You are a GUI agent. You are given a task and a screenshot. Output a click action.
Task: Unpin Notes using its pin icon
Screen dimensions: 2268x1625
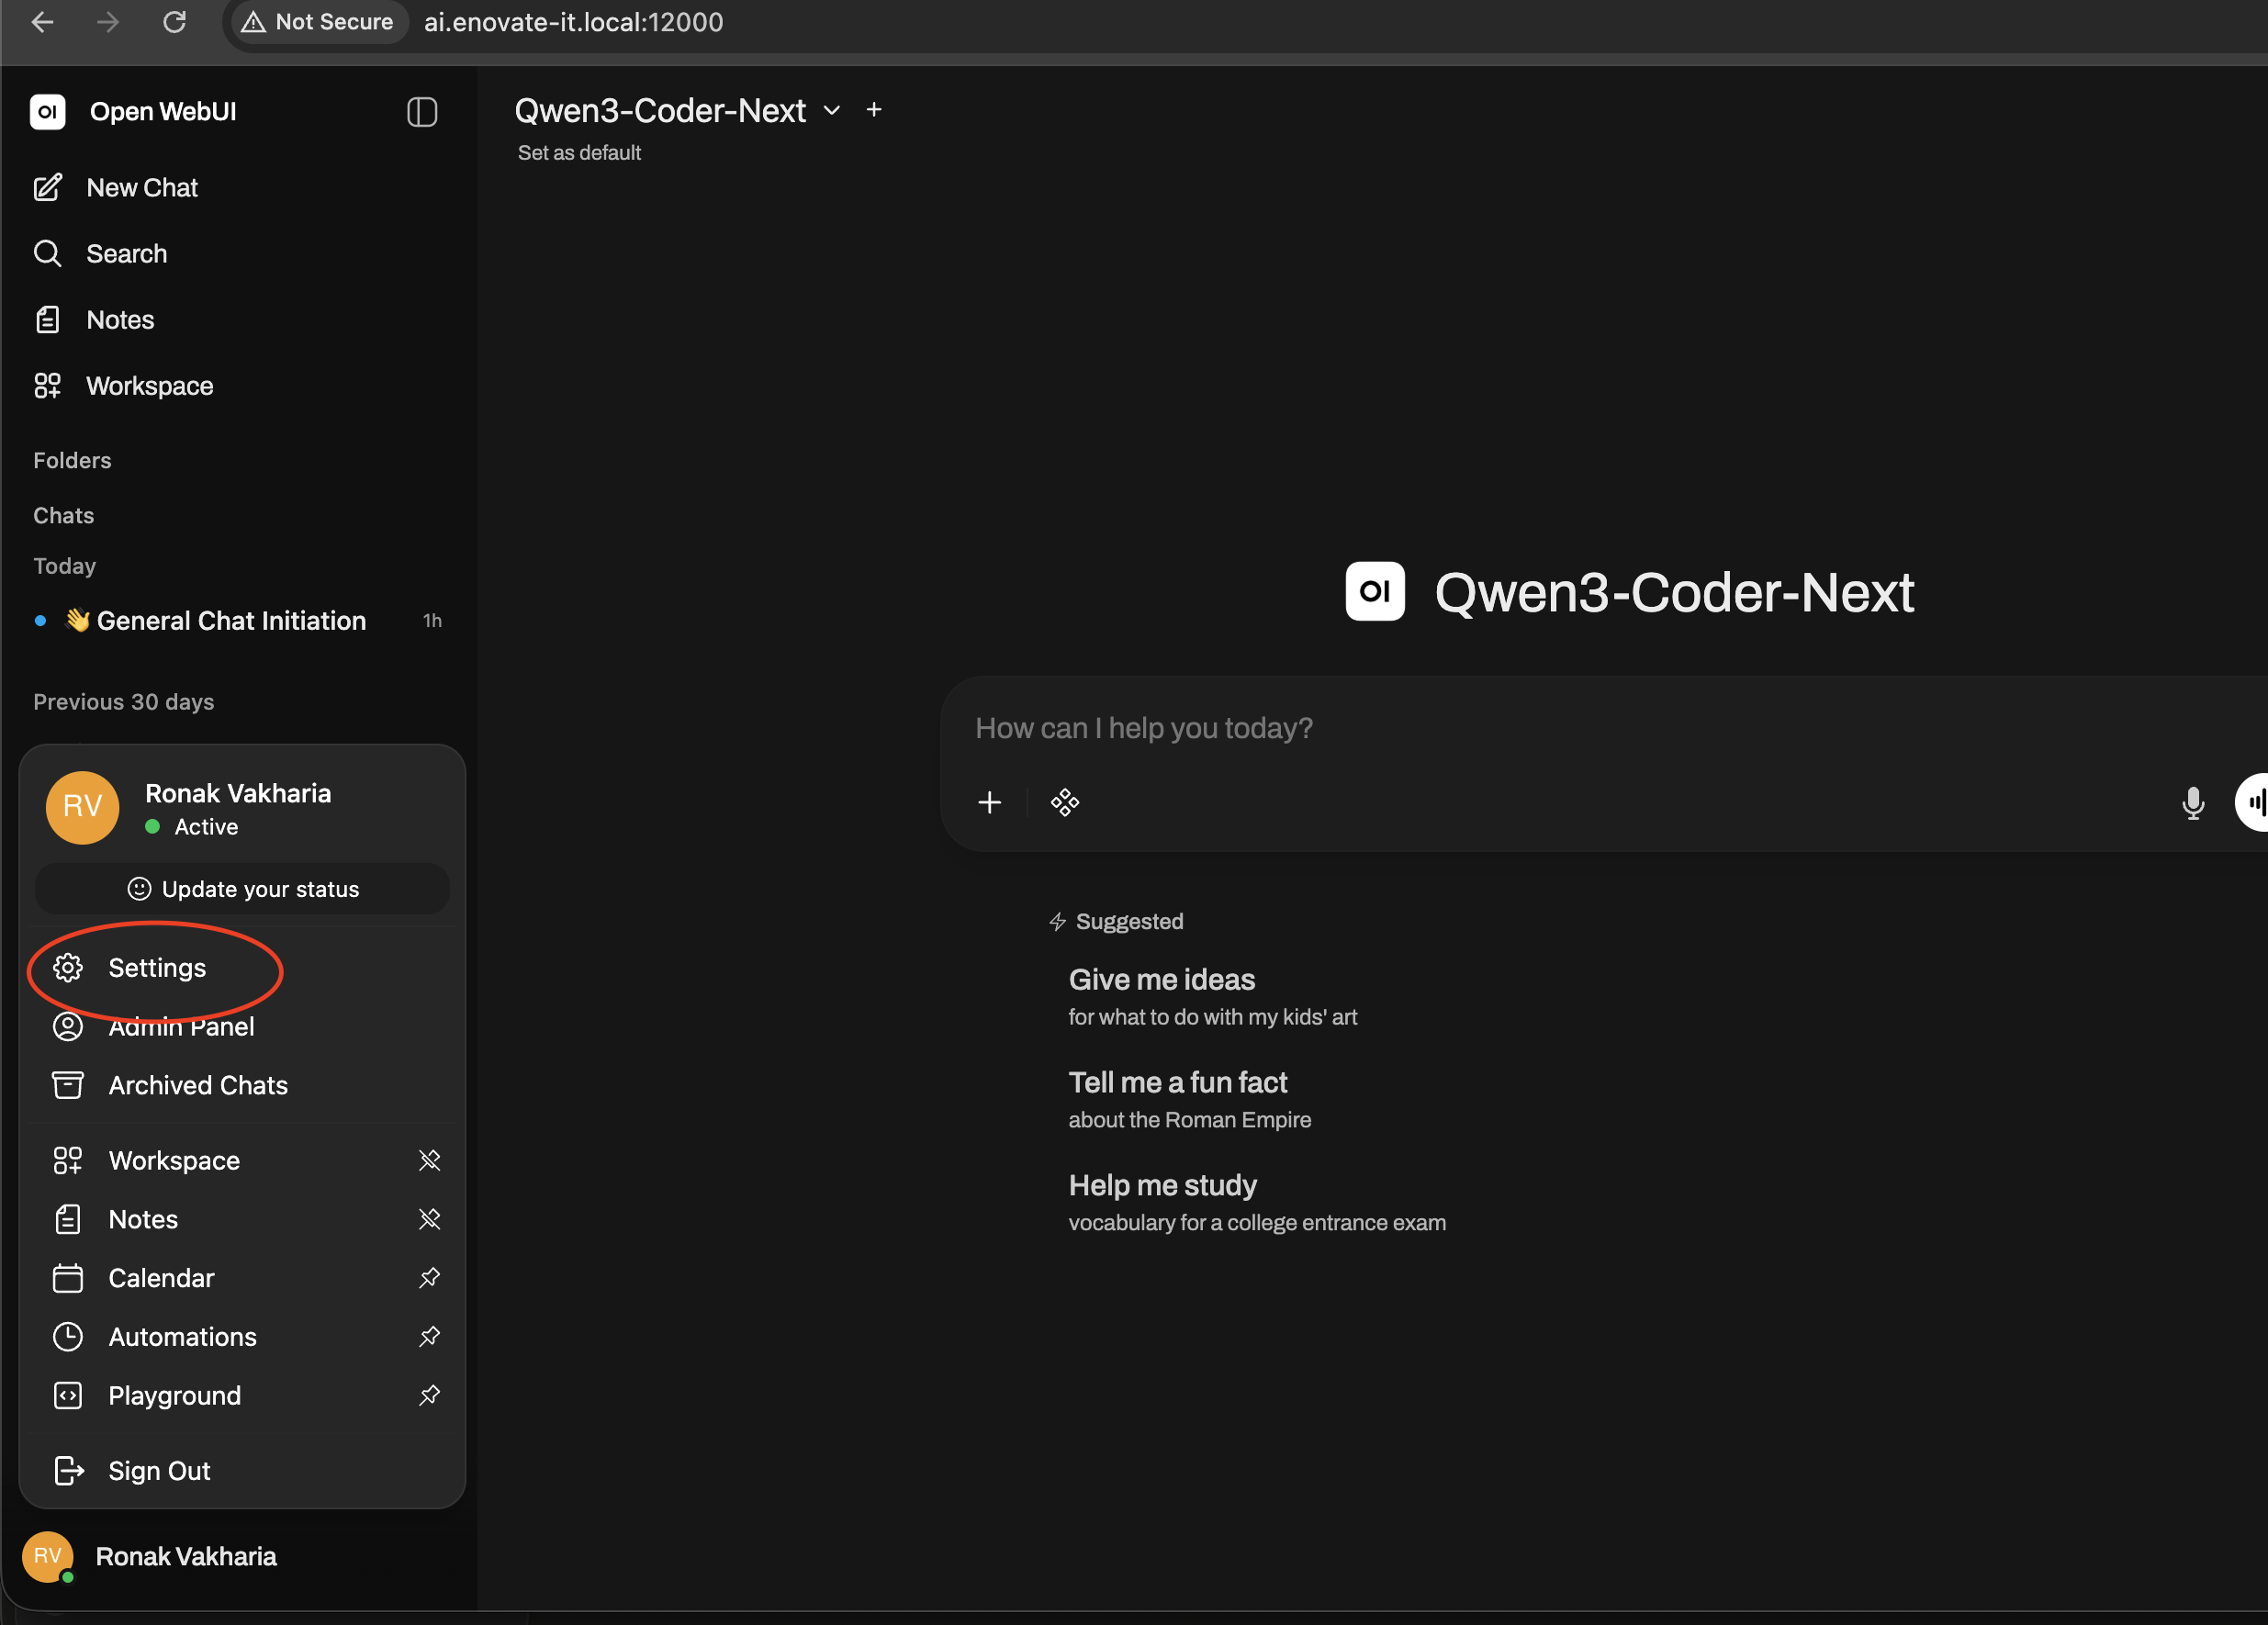pyautogui.click(x=429, y=1219)
